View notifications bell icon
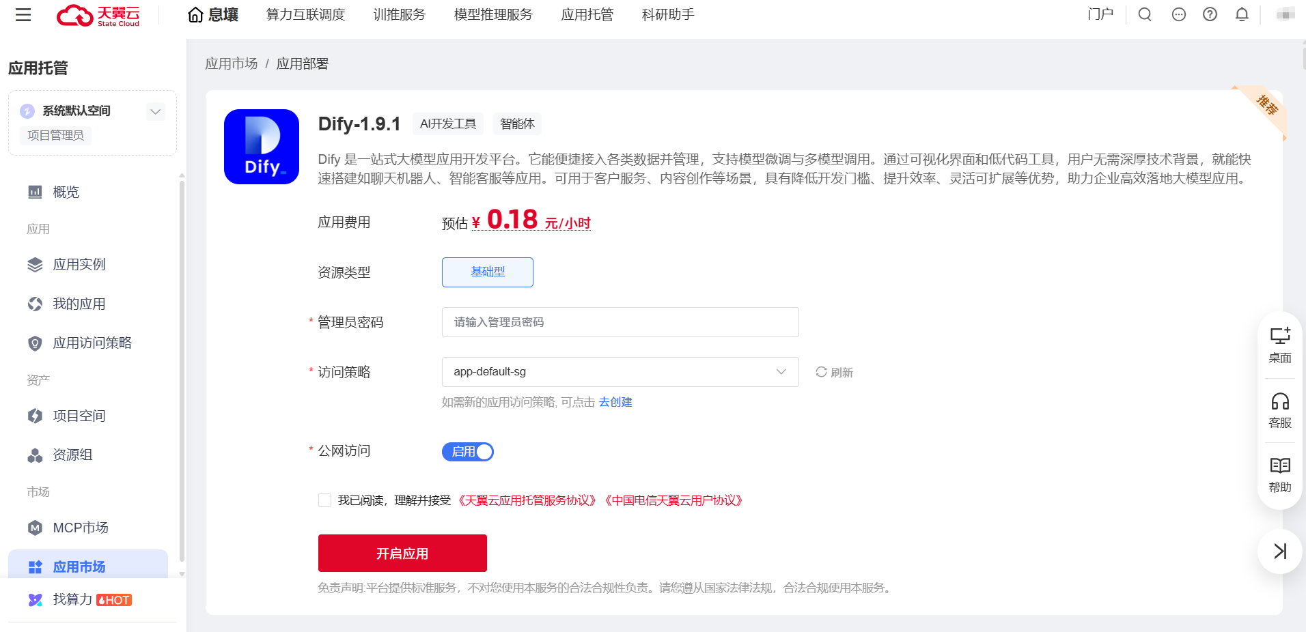 pos(1242,14)
